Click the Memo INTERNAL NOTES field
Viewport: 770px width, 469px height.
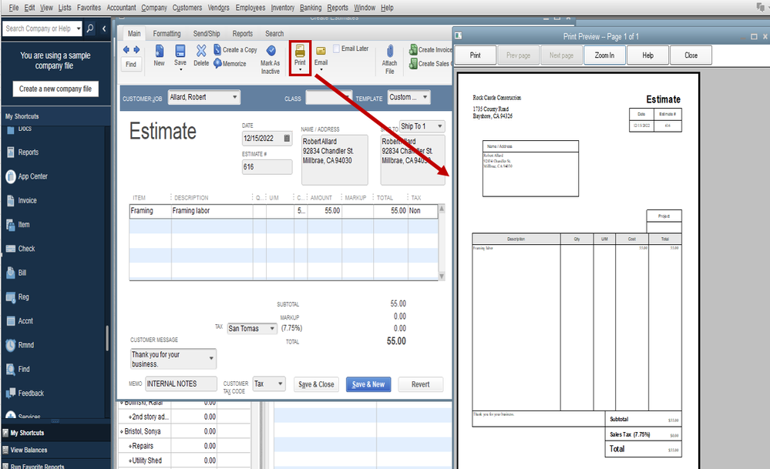coord(180,384)
